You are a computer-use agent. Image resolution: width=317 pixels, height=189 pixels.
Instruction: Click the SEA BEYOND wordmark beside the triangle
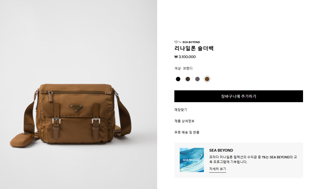[191, 42]
